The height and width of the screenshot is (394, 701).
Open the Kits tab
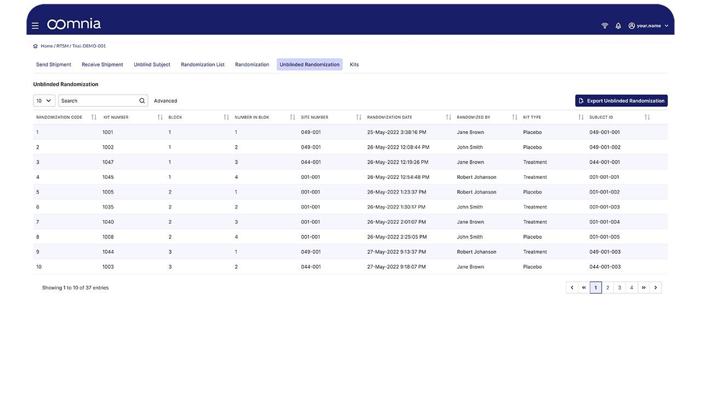coord(354,65)
